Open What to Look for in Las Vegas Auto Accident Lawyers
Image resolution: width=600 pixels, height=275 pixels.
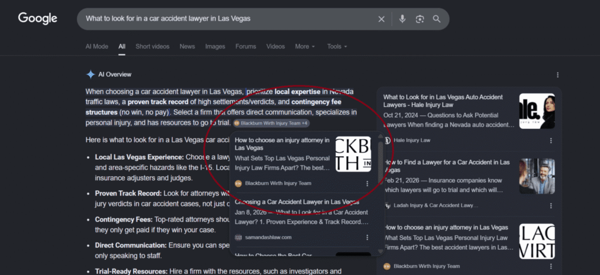[443, 101]
